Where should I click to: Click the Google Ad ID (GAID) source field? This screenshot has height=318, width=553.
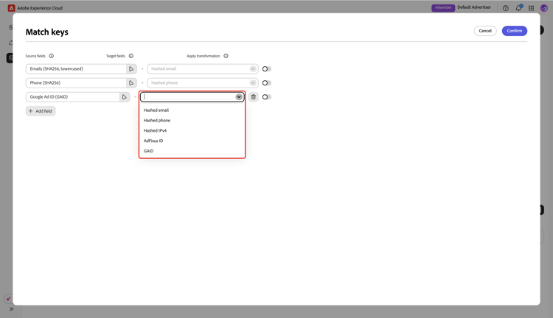[x=73, y=97]
